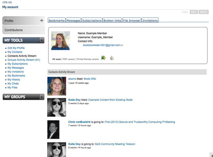213x157 pixels.
Task: Open the Broken links tab
Action: click(112, 20)
